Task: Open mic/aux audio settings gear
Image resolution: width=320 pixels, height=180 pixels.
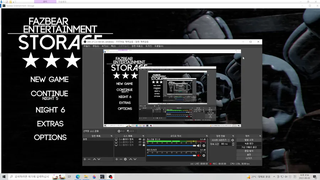Action: coord(204,155)
